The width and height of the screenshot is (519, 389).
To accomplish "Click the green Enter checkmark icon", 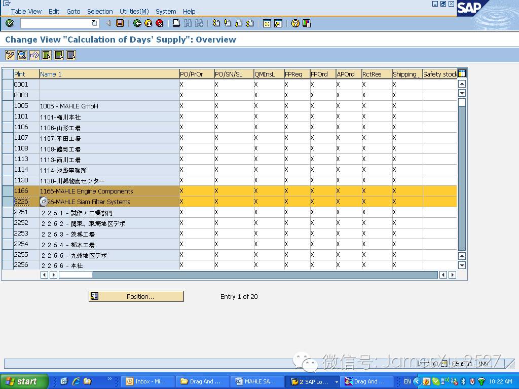I will (10, 23).
